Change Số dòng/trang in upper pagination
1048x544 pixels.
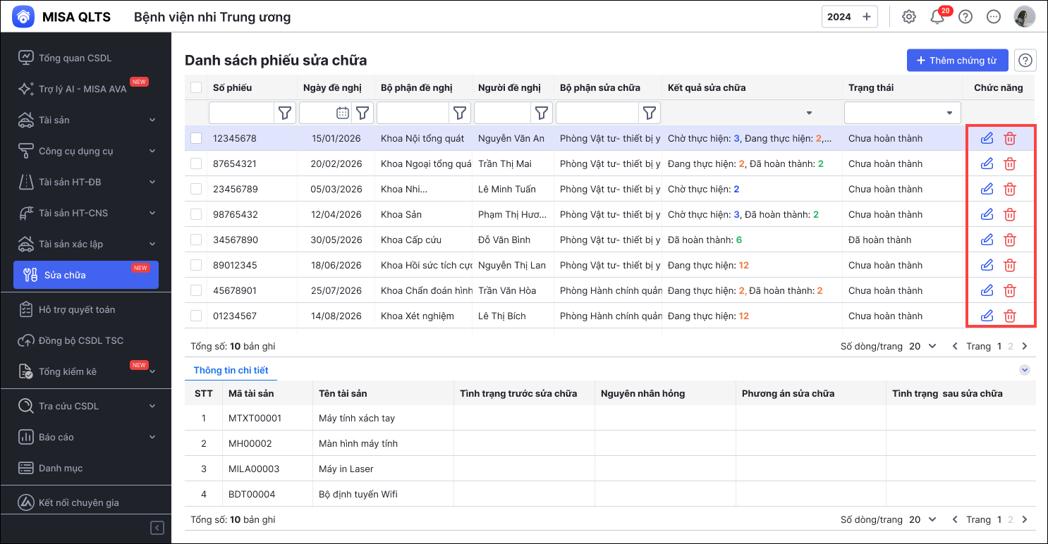point(922,346)
